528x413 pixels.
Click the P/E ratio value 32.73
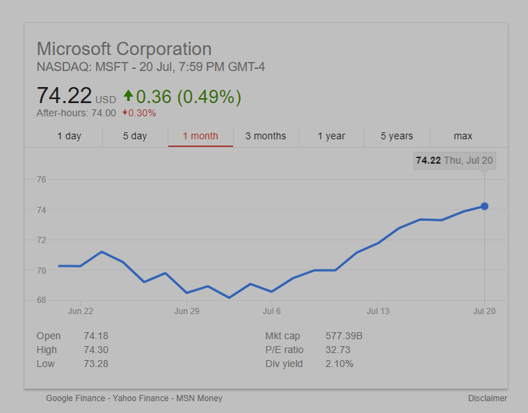[338, 350]
